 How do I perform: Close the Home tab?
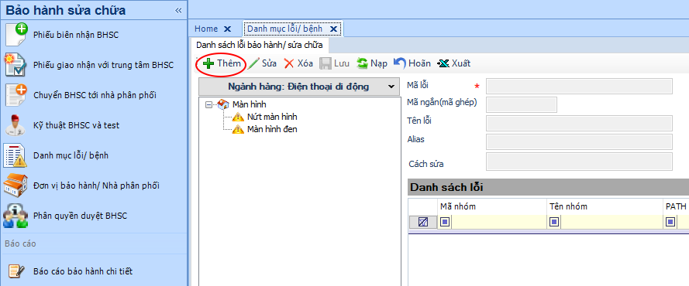click(227, 29)
